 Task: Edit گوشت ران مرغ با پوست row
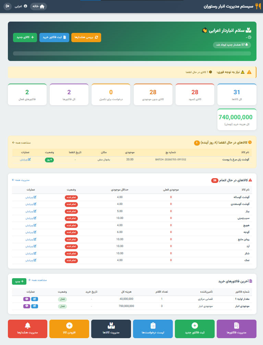(25, 160)
